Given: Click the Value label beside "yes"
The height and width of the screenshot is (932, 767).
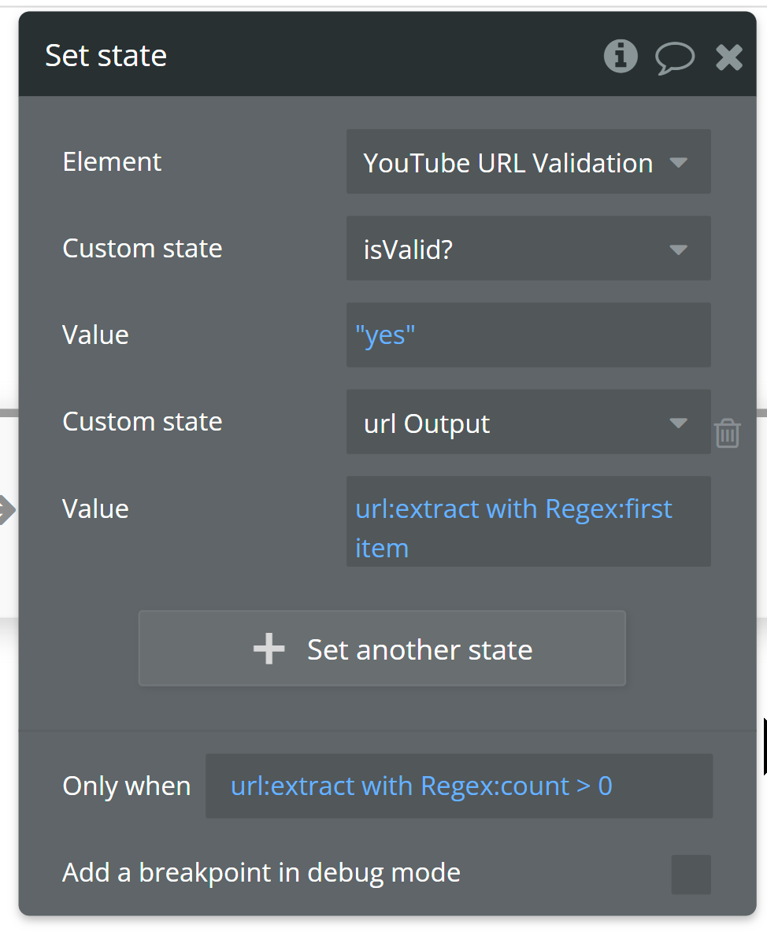Looking at the screenshot, I should click(95, 335).
